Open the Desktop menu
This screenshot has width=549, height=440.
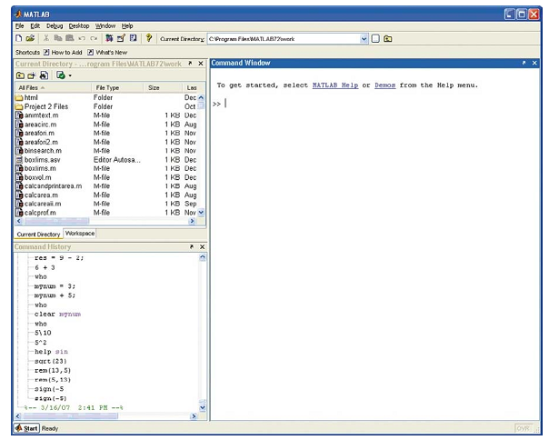pyautogui.click(x=79, y=26)
